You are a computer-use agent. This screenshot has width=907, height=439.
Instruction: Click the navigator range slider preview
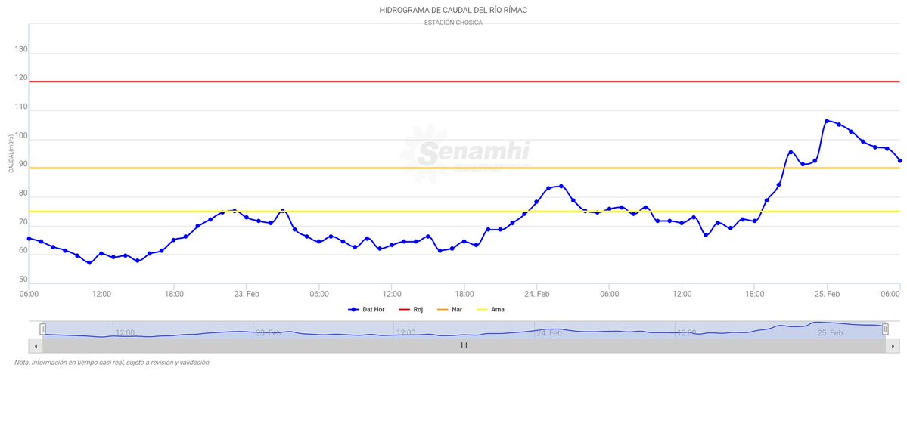[x=464, y=329]
